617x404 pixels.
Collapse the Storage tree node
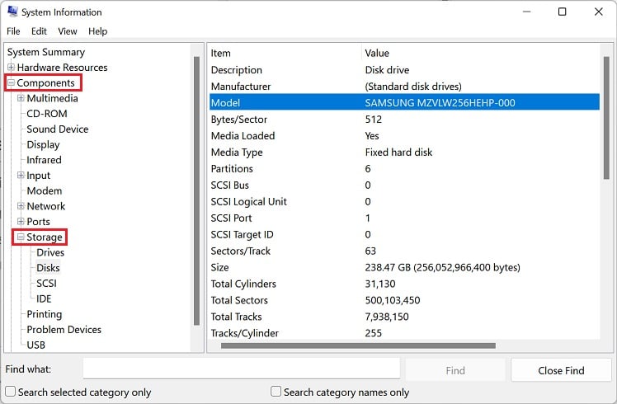pos(21,237)
